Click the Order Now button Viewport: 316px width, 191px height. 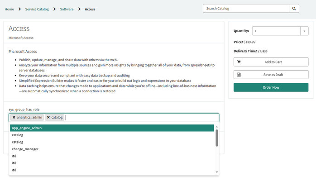click(271, 87)
